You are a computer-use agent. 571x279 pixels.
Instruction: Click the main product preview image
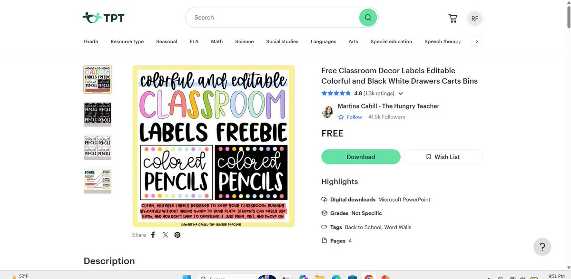(x=214, y=146)
